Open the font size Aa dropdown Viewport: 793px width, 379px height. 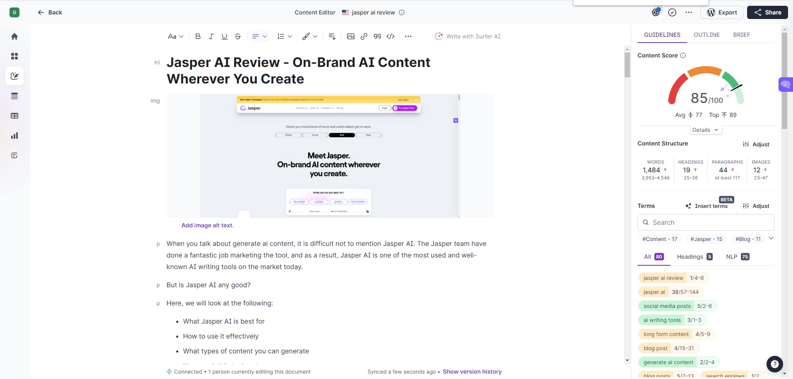[175, 36]
